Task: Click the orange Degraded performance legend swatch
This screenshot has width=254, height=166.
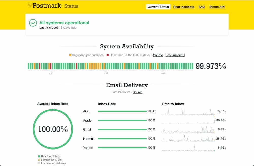Action: click(x=70, y=55)
